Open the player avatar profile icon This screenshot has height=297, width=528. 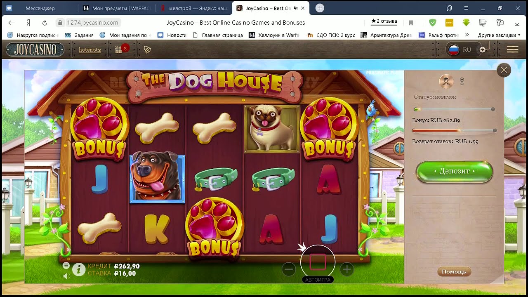446,81
